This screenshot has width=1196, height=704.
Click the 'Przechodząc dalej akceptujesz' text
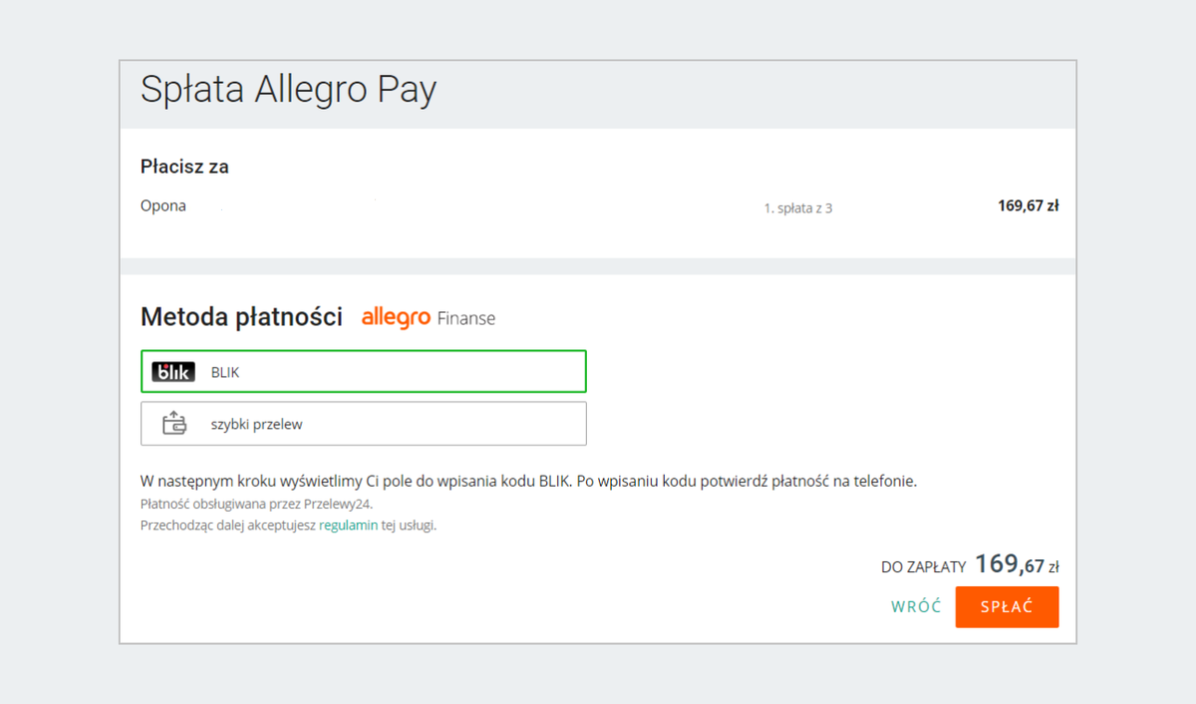[228, 526]
